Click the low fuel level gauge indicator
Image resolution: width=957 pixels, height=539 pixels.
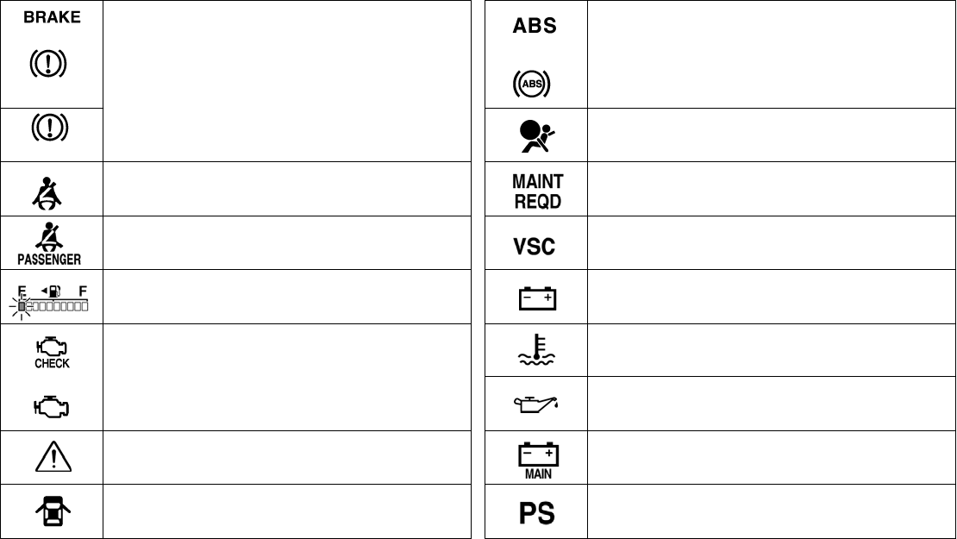pos(52,298)
